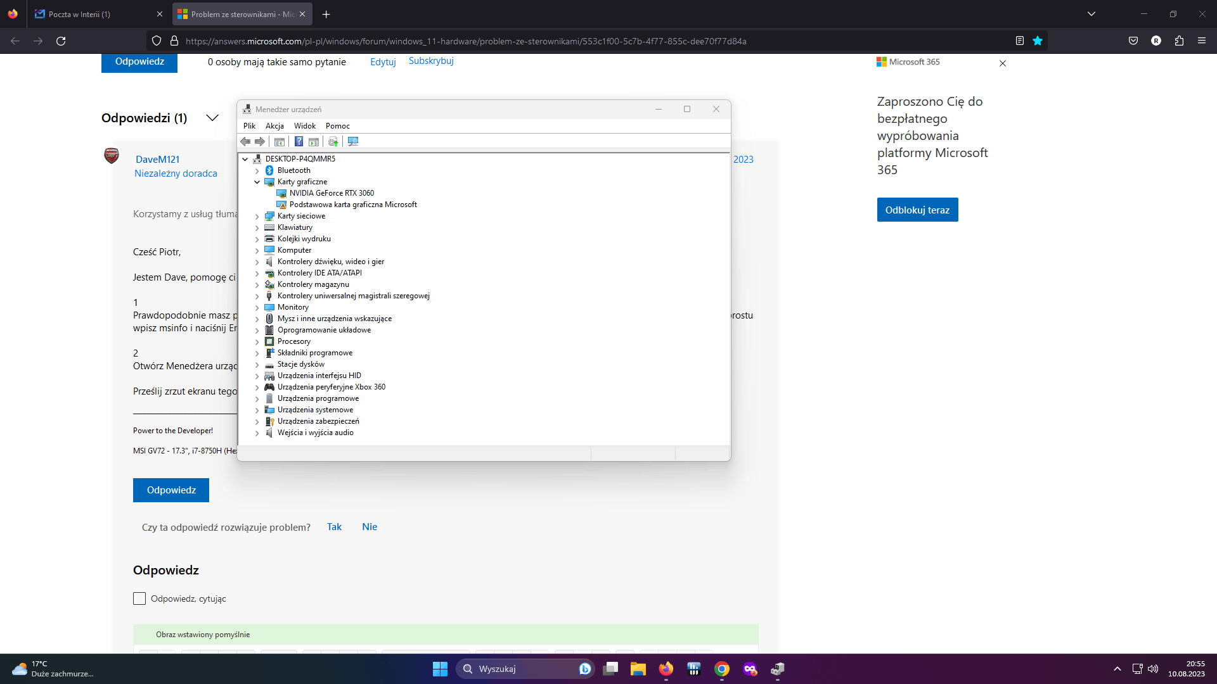Click Tak to confirm answer solved problem
Image resolution: width=1217 pixels, height=684 pixels.
pos(334,527)
